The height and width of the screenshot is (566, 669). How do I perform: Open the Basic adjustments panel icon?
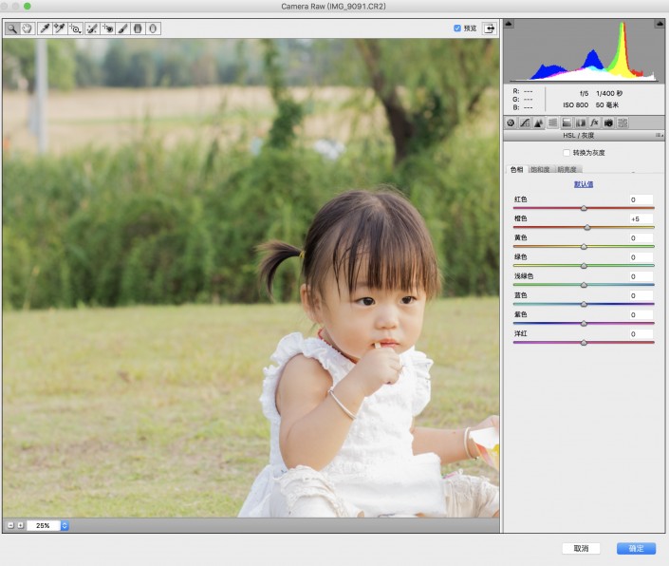(511, 123)
